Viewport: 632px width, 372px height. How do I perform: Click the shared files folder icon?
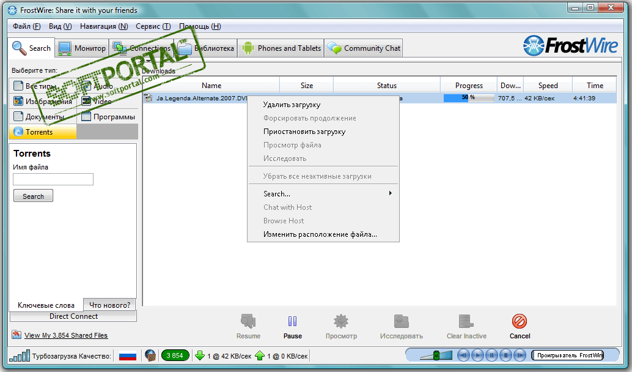17,335
